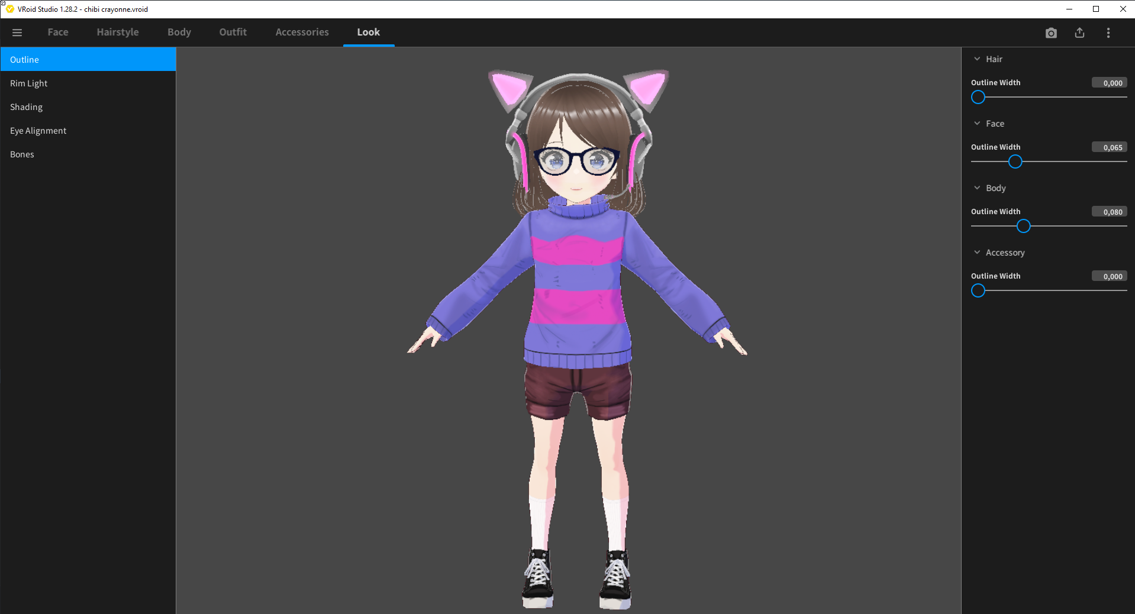
Task: Click the Body Outline Width slider handle
Action: click(1023, 226)
